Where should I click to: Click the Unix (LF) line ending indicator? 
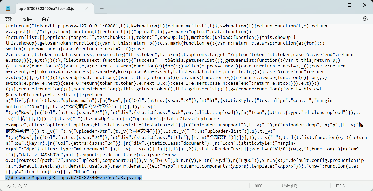290,186
